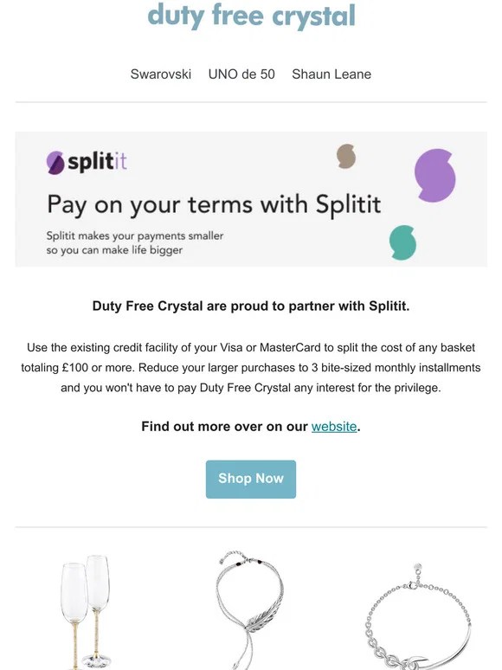Click the "Find out more over on our" text
Viewport: 502px width, 670px height.
click(225, 427)
